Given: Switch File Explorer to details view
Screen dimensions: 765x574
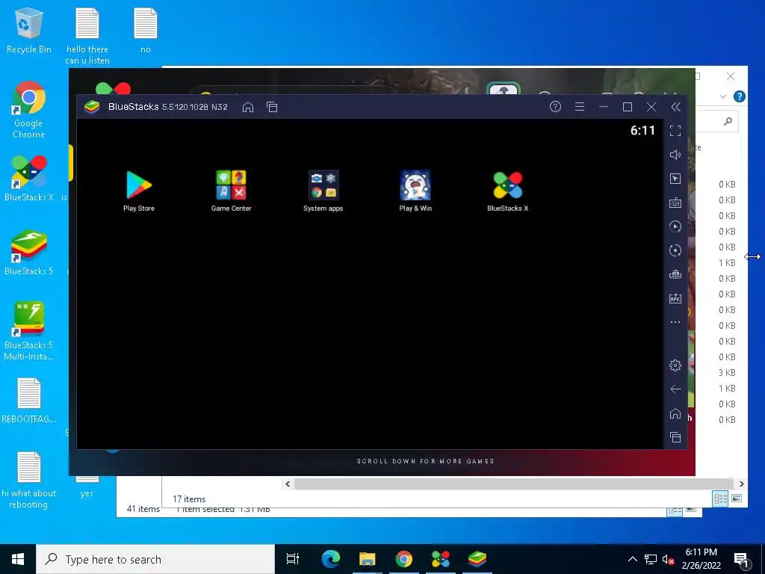Looking at the screenshot, I should click(x=720, y=499).
